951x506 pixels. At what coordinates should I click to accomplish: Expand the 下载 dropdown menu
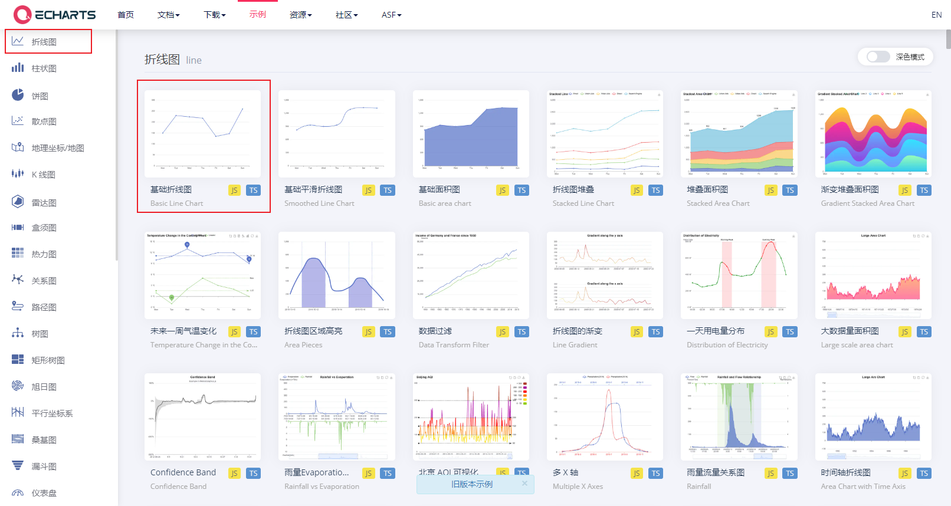click(215, 15)
